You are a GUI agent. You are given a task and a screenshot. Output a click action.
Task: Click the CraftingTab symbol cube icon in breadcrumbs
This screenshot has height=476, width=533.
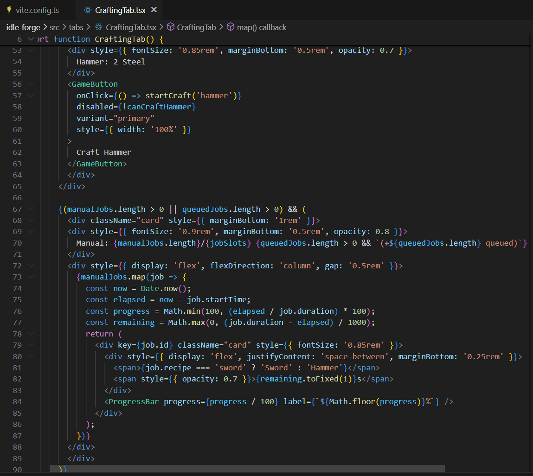pyautogui.click(x=170, y=27)
